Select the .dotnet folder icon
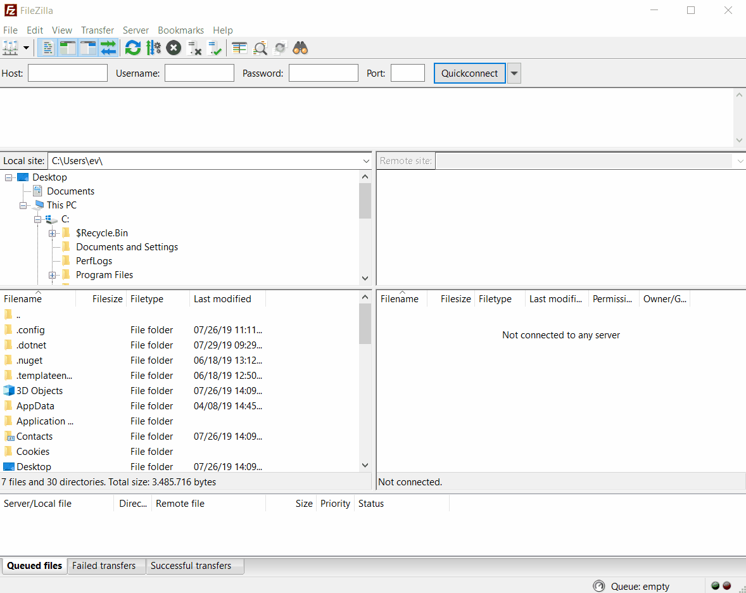 click(8, 345)
